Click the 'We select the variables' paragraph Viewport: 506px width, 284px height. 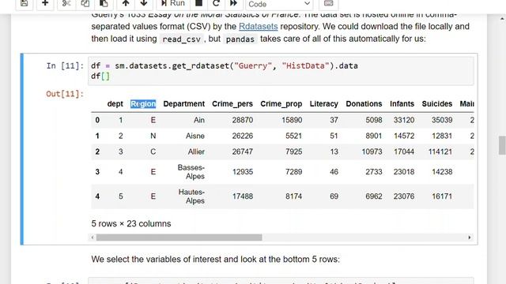click(215, 260)
